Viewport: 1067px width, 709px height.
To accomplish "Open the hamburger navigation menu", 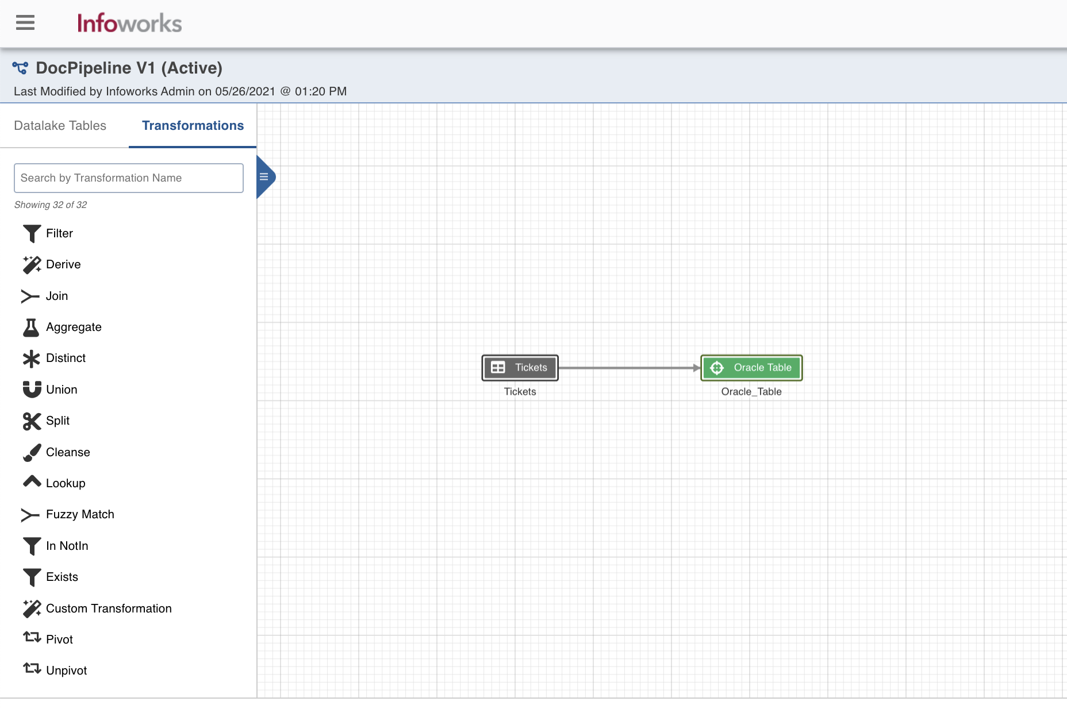I will pyautogui.click(x=25, y=23).
